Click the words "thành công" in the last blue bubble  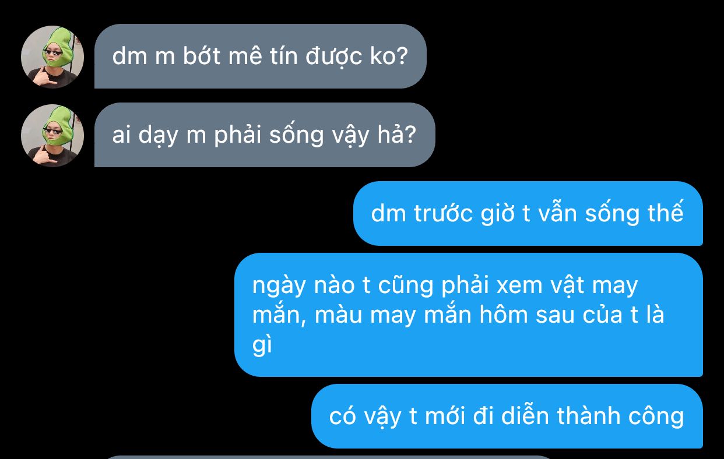click(621, 416)
